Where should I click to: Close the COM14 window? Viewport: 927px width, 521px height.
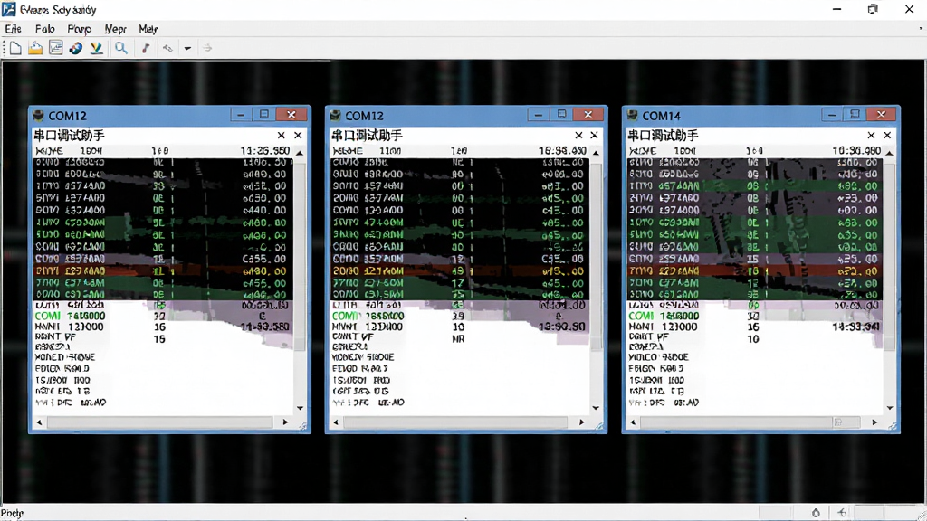[x=881, y=114]
